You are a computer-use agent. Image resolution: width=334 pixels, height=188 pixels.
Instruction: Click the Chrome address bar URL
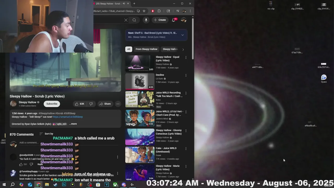pos(114,11)
